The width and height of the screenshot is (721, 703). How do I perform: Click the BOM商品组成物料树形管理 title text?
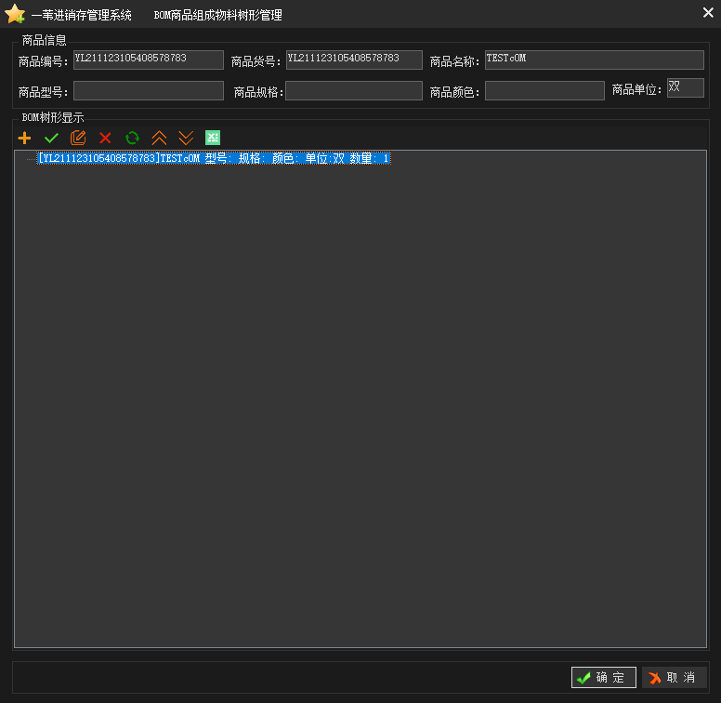pos(218,15)
